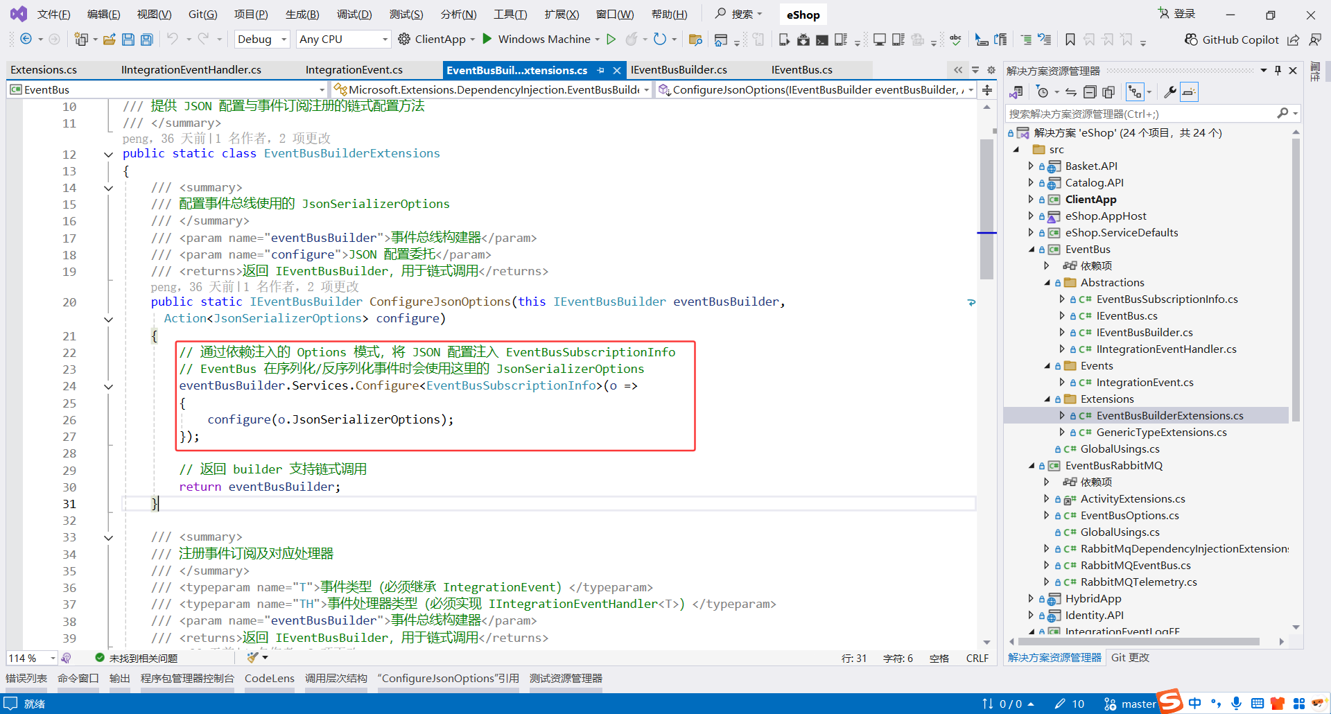The image size is (1331, 714).
Task: Click the editor vertical scrollbar thumb
Action: [986, 209]
